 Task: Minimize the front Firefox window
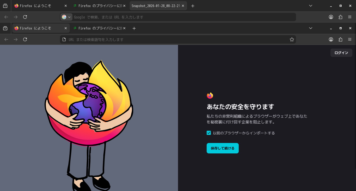[x=331, y=28]
